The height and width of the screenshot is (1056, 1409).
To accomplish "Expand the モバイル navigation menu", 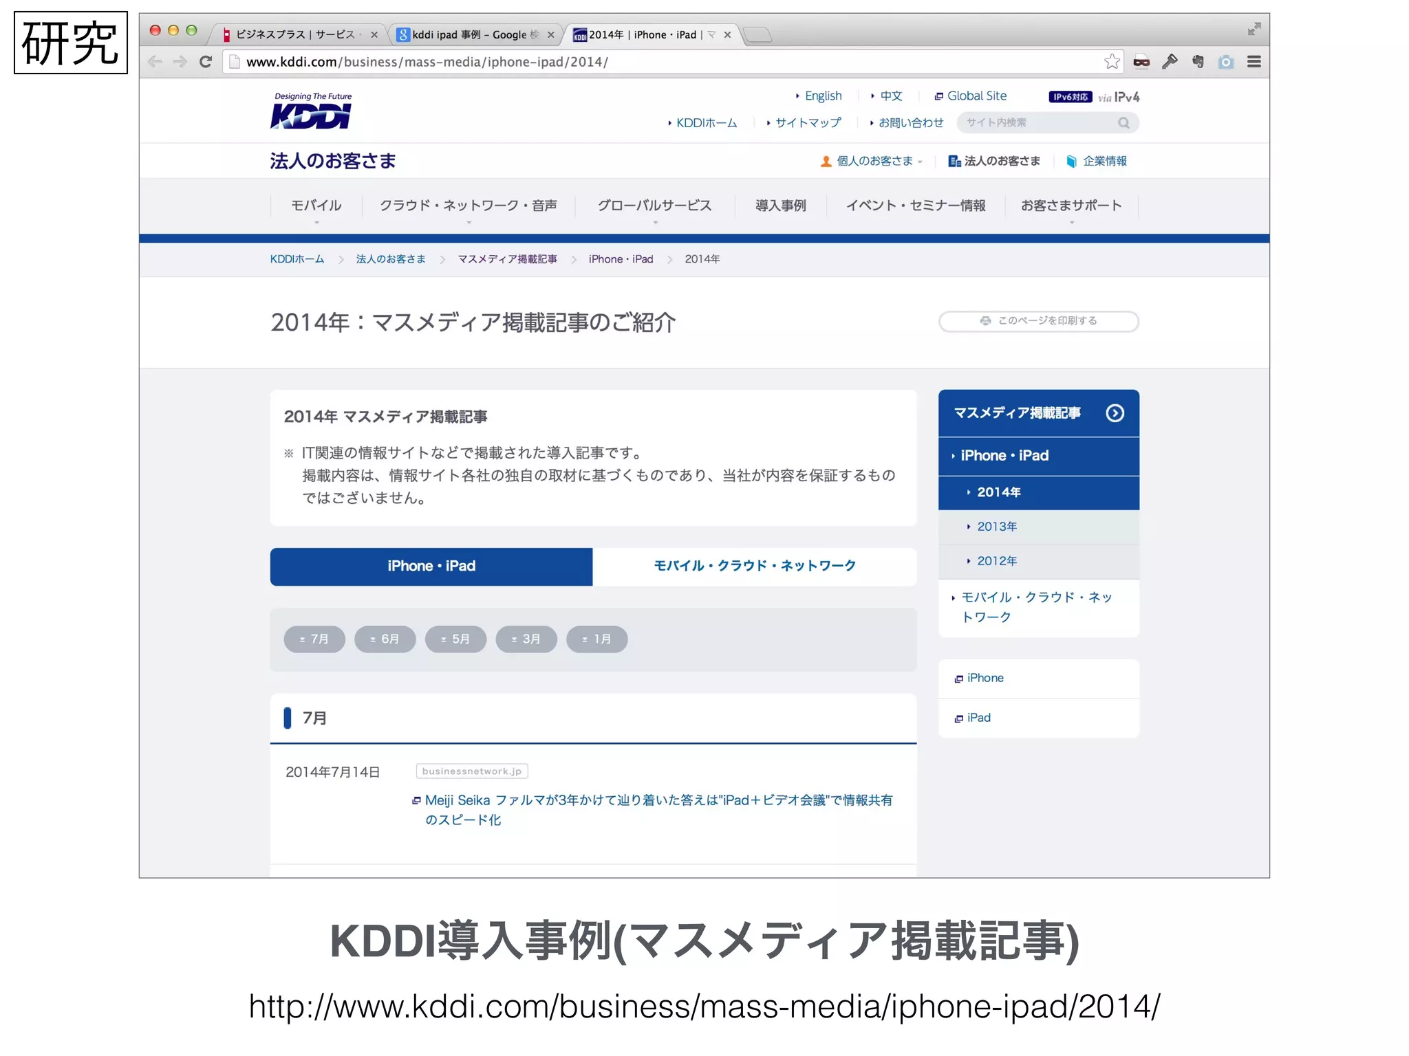I will coord(316,206).
